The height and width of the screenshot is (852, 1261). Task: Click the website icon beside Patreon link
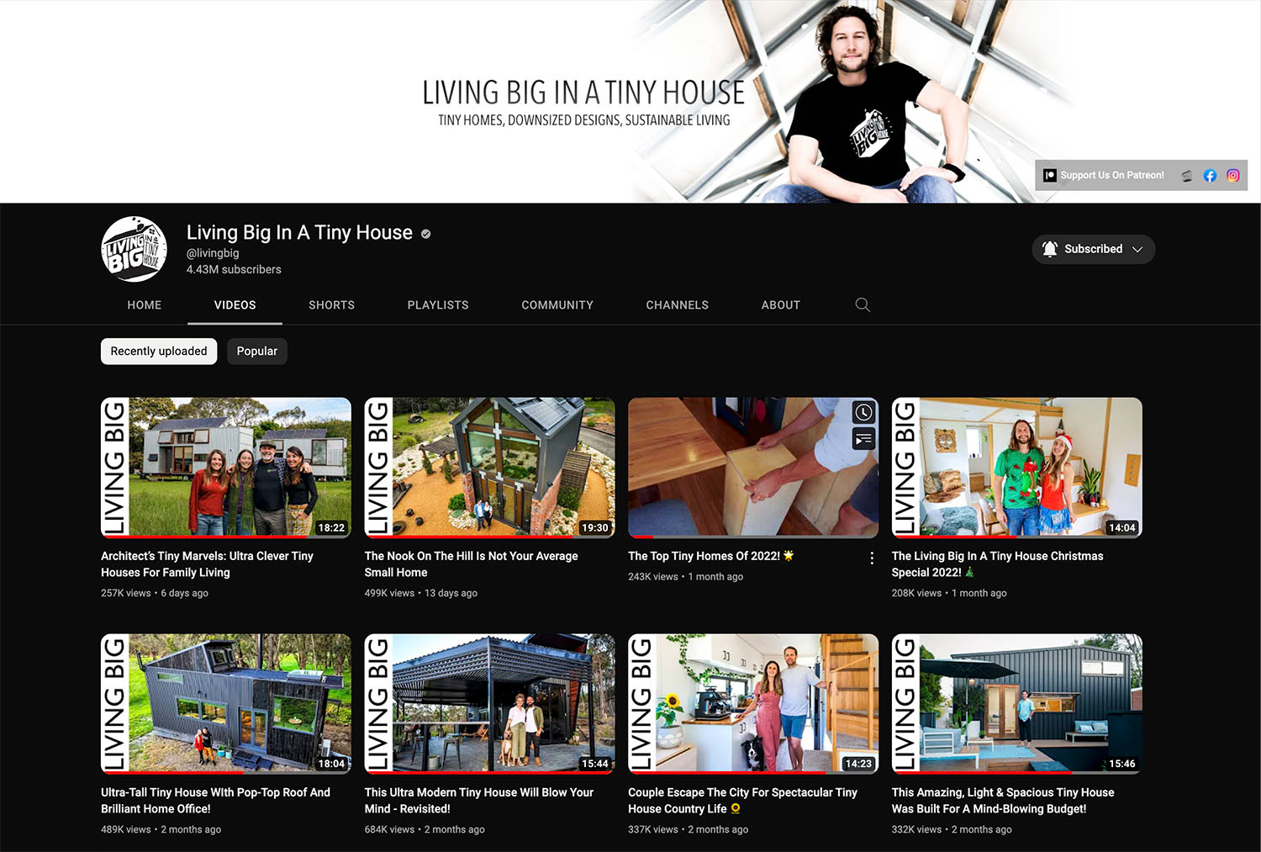click(x=1186, y=176)
